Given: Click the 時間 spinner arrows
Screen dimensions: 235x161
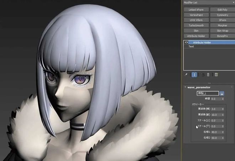Looking at the screenshot, I should click(223, 99).
